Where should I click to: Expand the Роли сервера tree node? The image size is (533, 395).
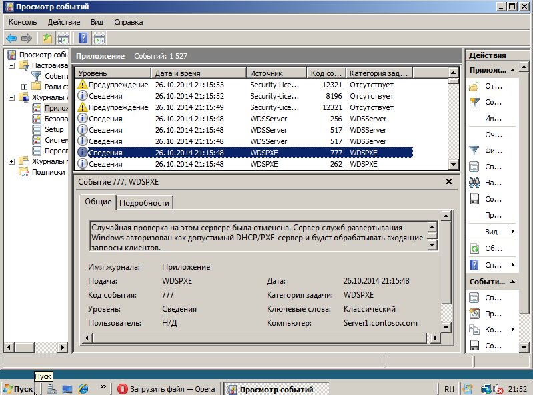pos(24,87)
